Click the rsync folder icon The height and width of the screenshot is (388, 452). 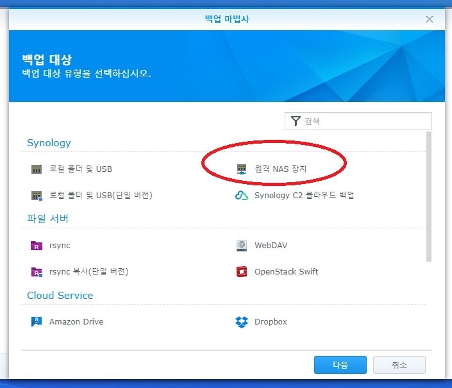(37, 246)
